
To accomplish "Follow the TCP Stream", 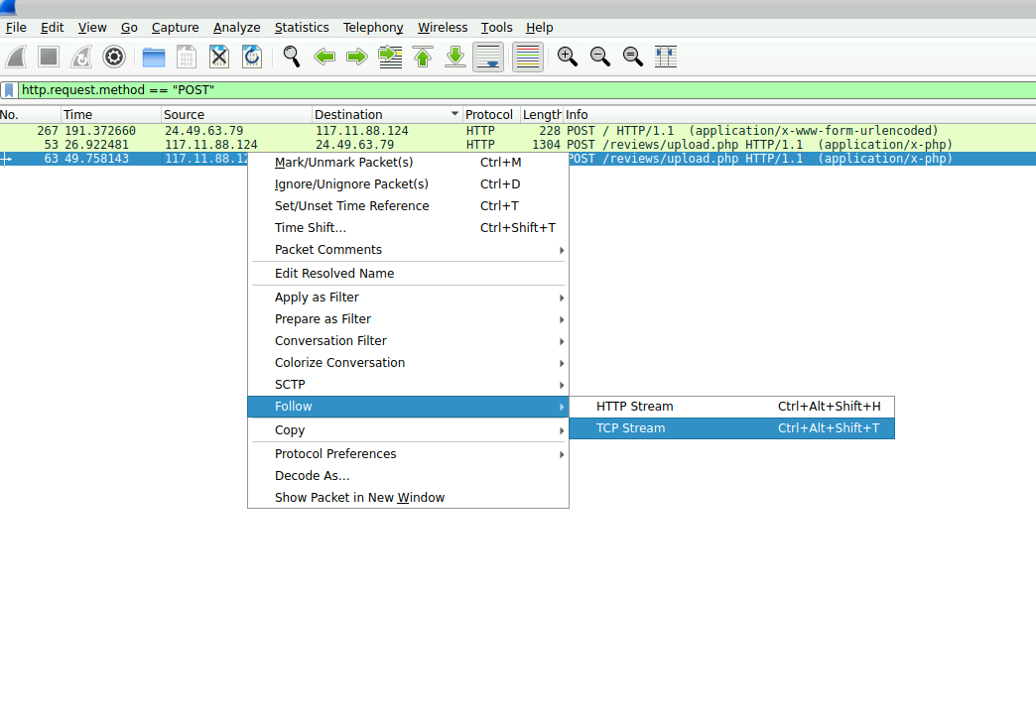I will click(731, 428).
